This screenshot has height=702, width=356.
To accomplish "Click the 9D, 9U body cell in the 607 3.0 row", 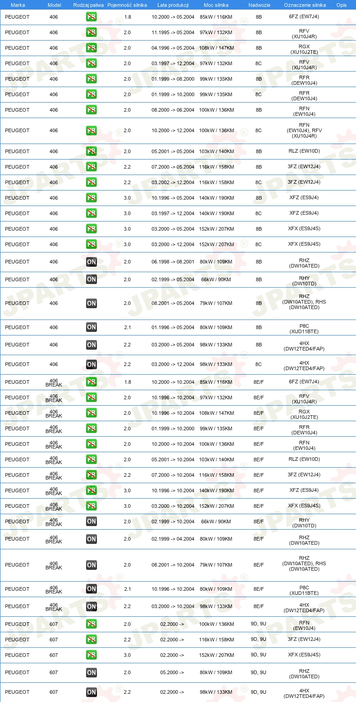I will pyautogui.click(x=259, y=655).
